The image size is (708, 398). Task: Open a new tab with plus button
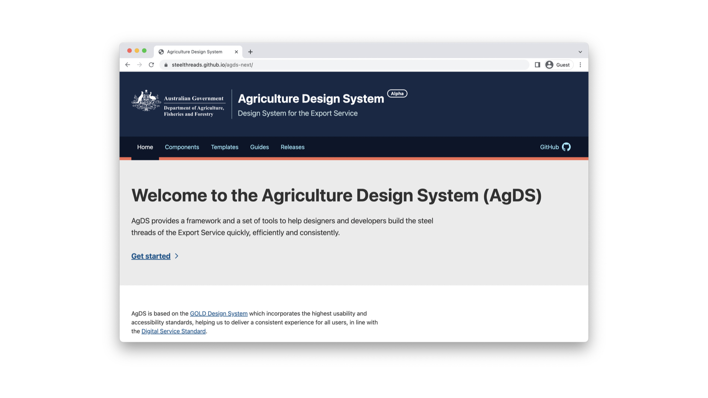[x=250, y=52]
